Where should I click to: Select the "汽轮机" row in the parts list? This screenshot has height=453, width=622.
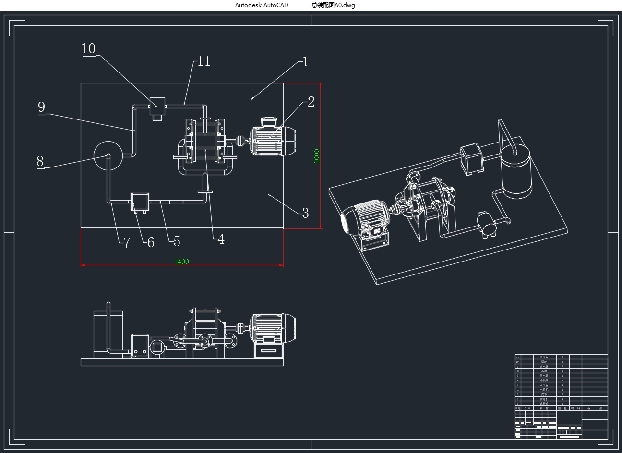pos(544,389)
